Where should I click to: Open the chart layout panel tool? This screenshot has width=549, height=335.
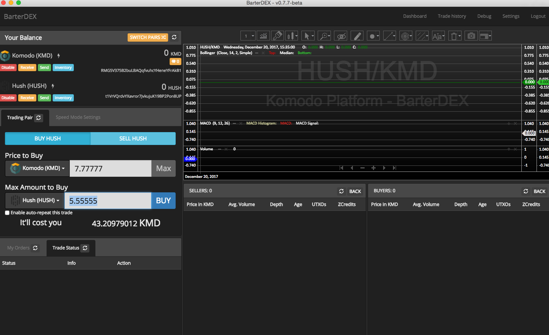click(x=485, y=36)
